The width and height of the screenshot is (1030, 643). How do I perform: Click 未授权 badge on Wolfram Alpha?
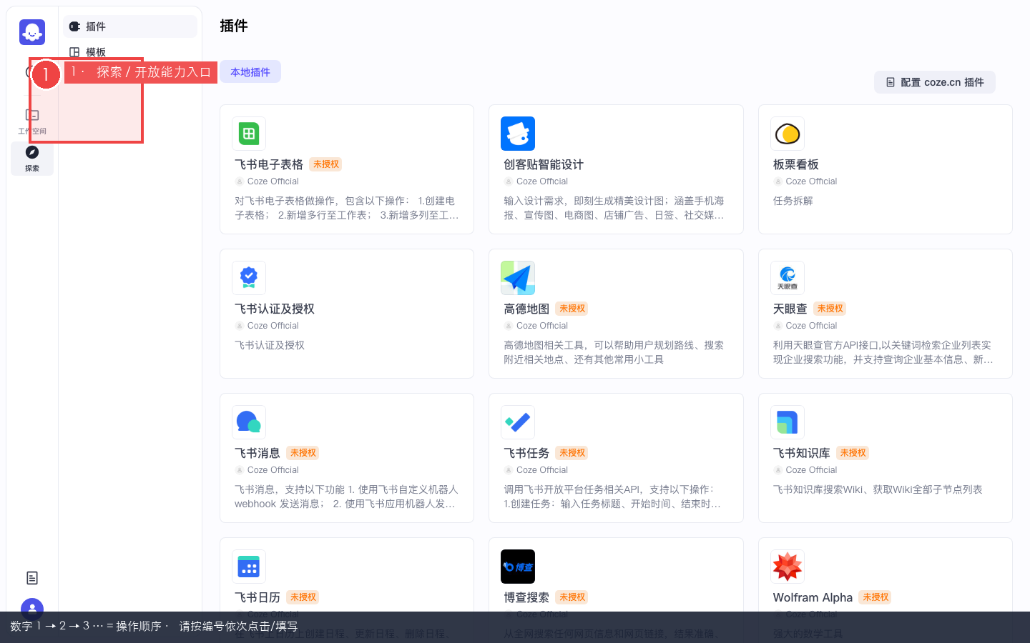[875, 597]
